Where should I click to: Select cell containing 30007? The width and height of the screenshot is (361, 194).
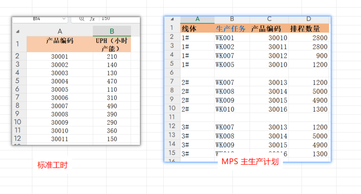click(x=60, y=106)
